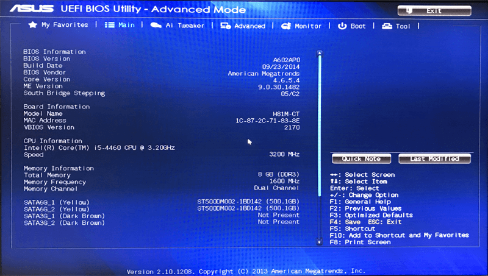This screenshot has width=488, height=276.
Task: Click the vertical scrollbar thumb
Action: coord(320,126)
